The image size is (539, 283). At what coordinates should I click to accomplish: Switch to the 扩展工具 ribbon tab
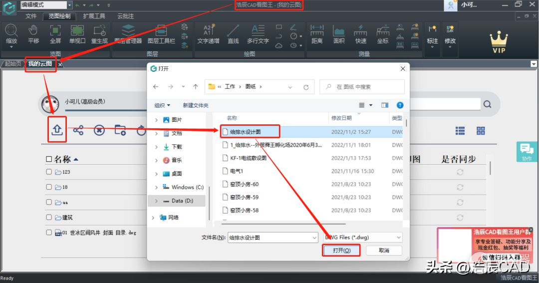coord(94,16)
